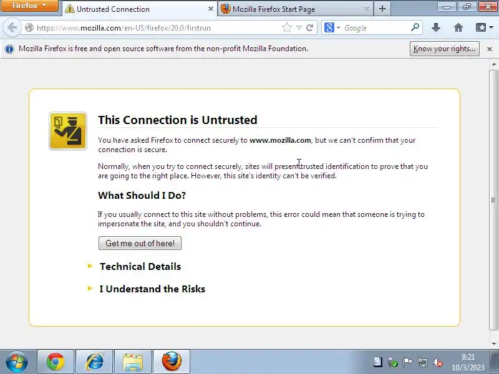Click the Firefox logo on Start Page tab
The image size is (499, 374).
pos(226,9)
